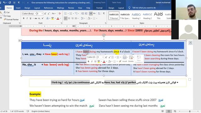Click the Cut icon in Clipboard group
This screenshot has width=201, height=113.
[x=5, y=12]
